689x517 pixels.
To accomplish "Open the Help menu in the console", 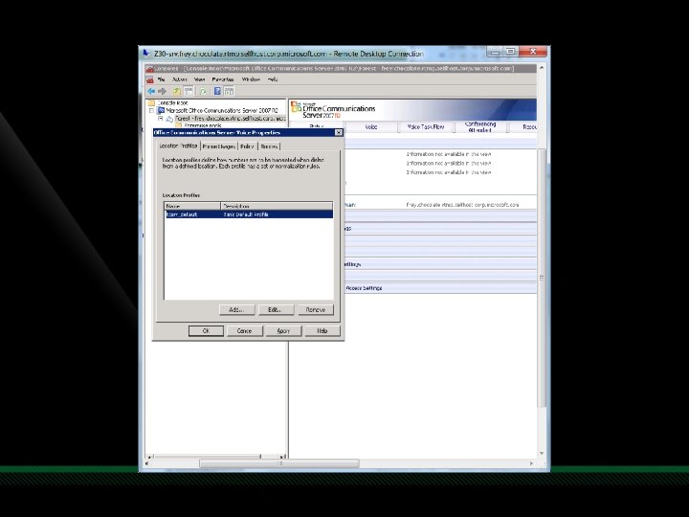I will [273, 79].
